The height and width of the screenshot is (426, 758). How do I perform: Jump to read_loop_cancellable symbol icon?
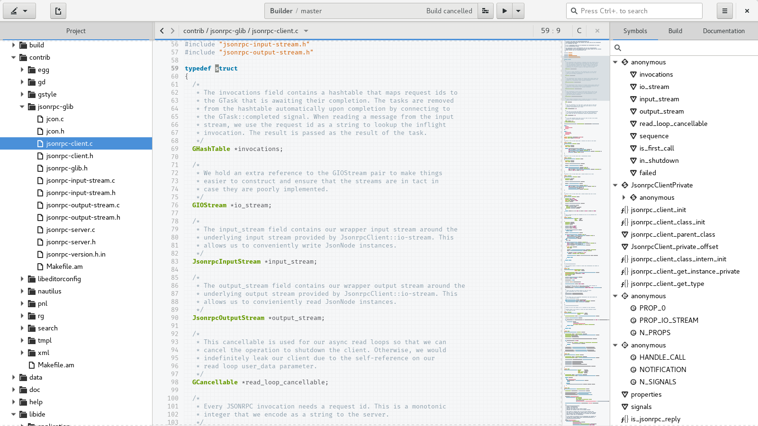point(633,124)
